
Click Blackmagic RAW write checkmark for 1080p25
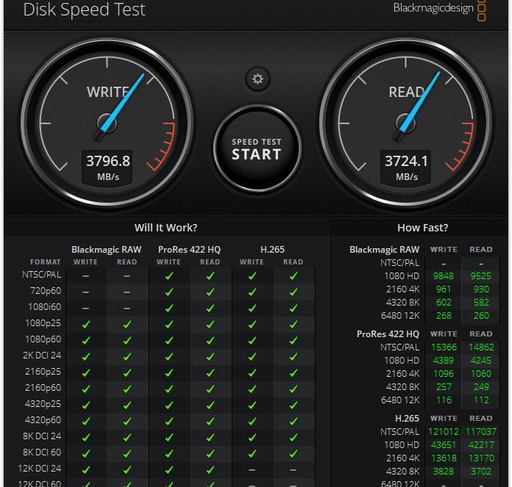pyautogui.click(x=86, y=325)
